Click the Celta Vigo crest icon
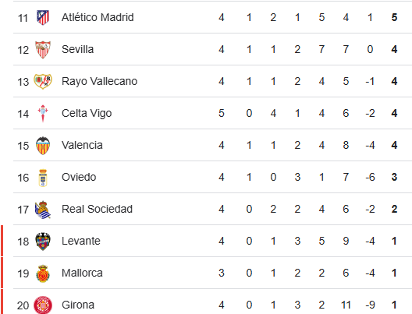Image resolution: width=412 pixels, height=314 pixels. coord(43,113)
